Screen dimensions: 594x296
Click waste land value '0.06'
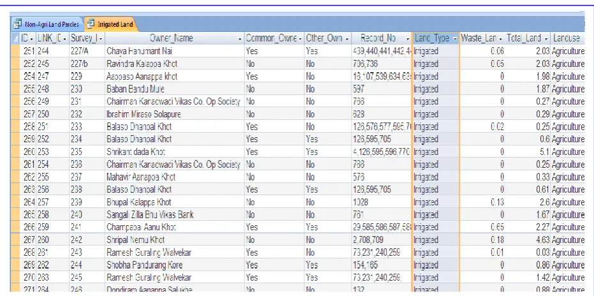tap(482, 51)
